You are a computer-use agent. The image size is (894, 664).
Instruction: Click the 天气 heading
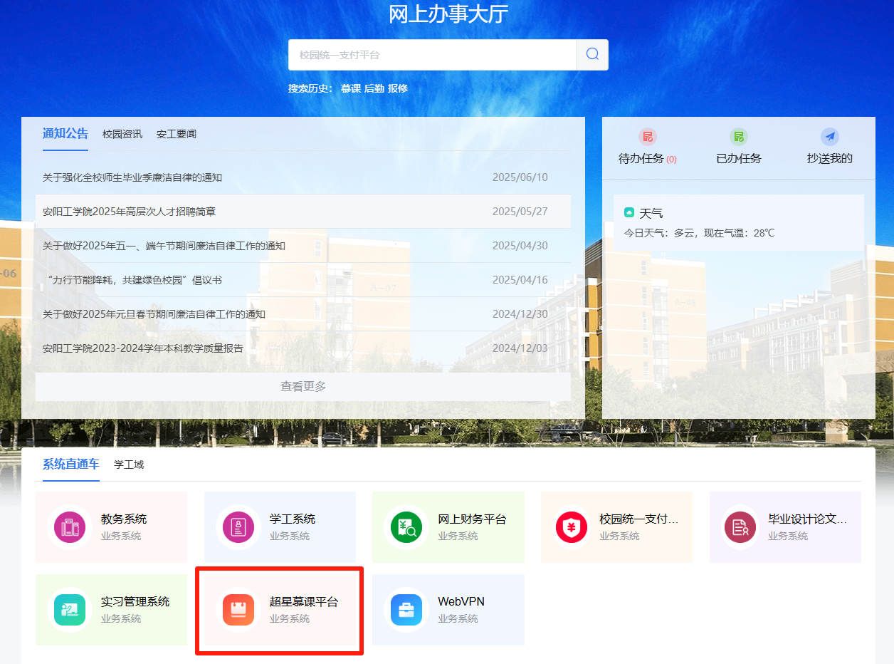click(651, 213)
